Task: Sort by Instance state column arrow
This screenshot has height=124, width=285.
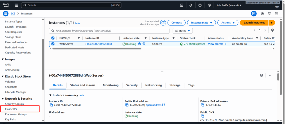Action: [146, 38]
